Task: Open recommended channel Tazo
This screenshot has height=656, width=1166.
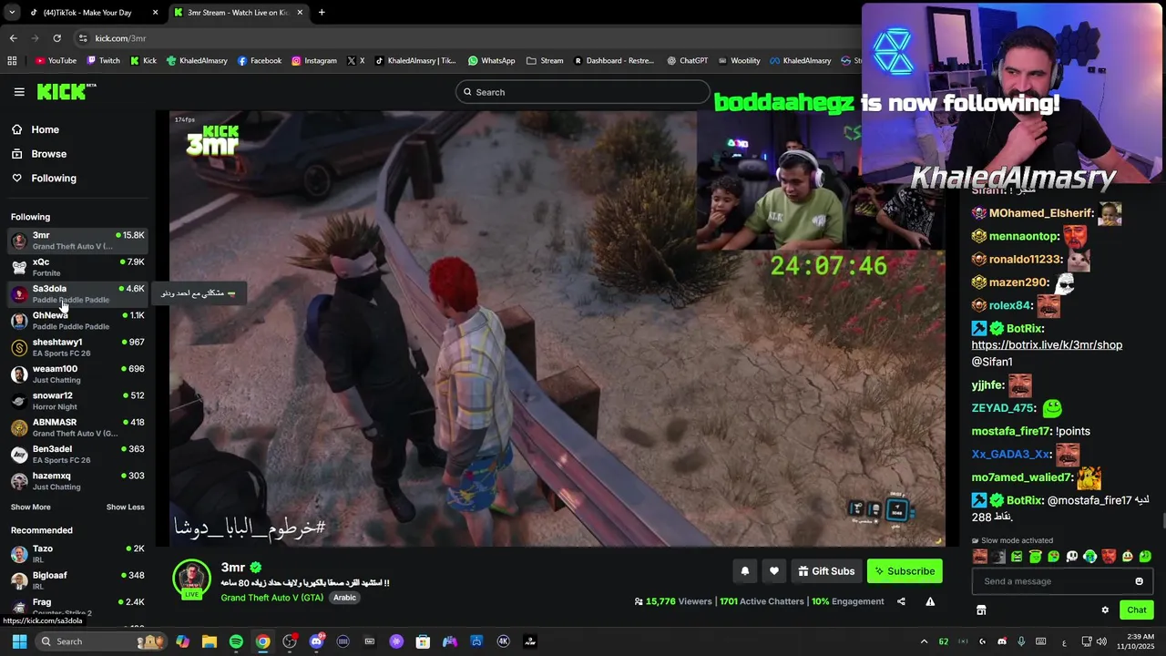Action: pyautogui.click(x=77, y=553)
